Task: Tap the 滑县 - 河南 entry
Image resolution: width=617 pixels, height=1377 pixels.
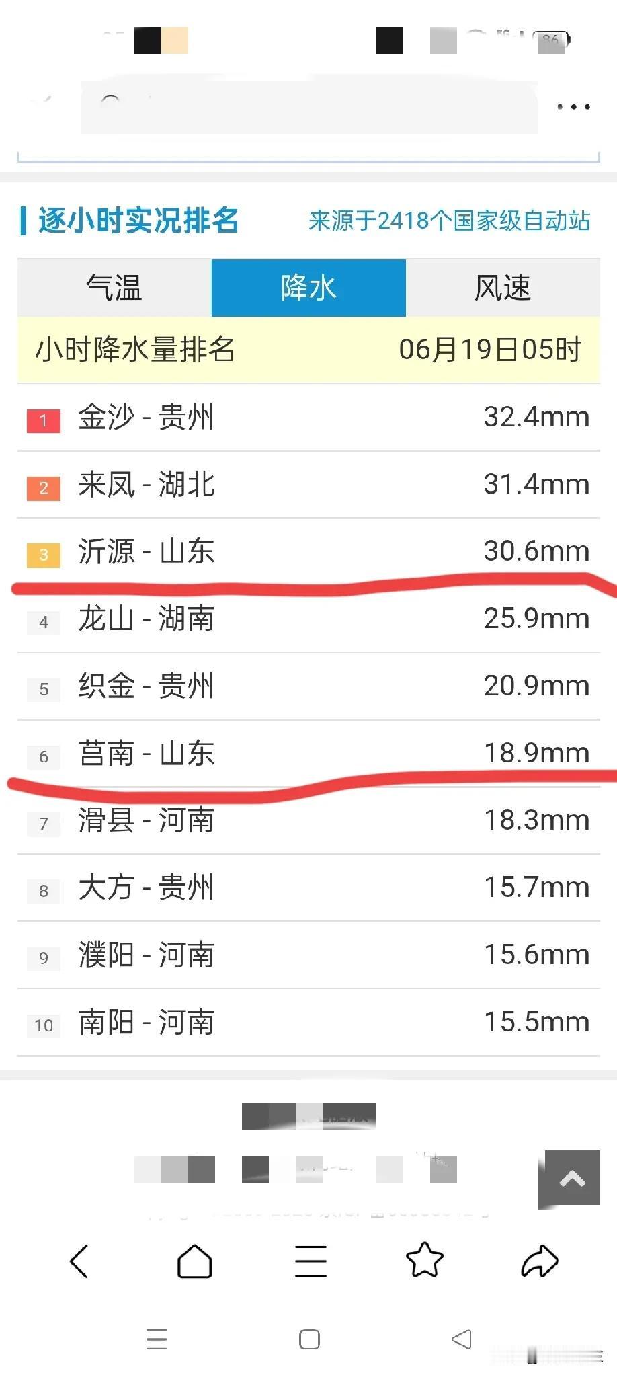Action: tap(308, 821)
